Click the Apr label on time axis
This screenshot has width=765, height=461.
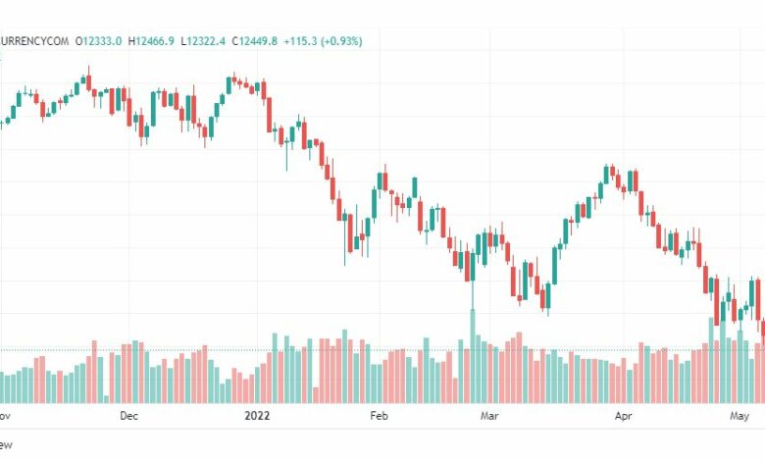tap(623, 416)
